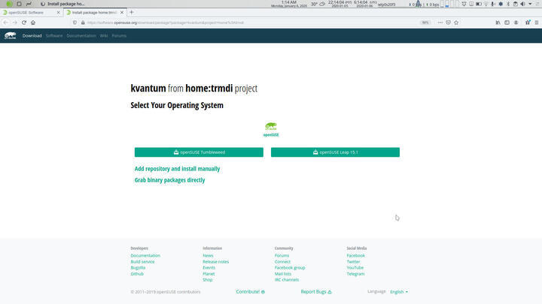This screenshot has width=542, height=304.
Task: Open the microphone tray icon
Action: [492, 5]
